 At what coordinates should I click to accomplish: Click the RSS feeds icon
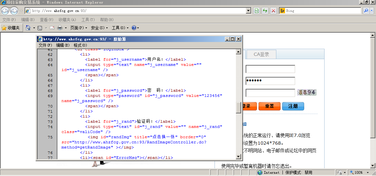(x=40, y=28)
